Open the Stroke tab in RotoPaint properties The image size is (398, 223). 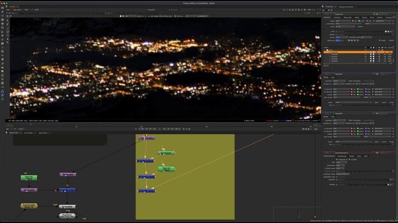(364, 17)
